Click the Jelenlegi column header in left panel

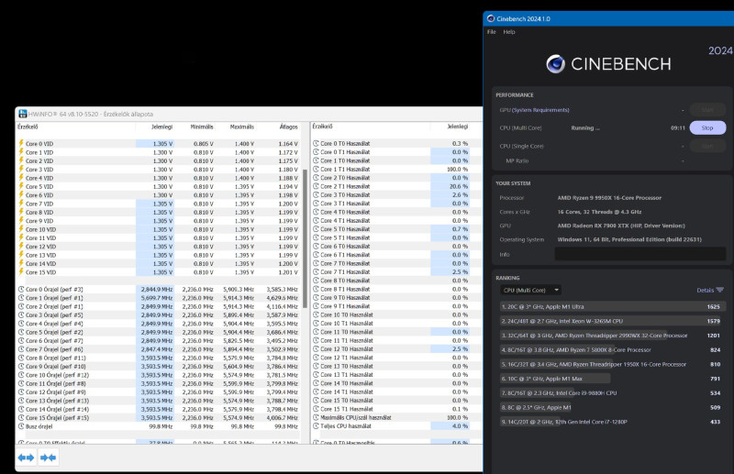(162, 127)
